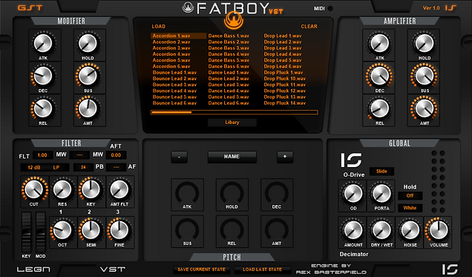Click the FINE pitch knob

click(x=119, y=230)
